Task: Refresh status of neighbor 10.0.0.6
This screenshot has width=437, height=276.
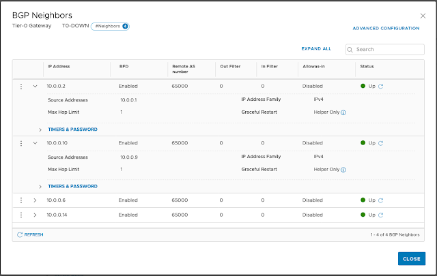Action: pos(380,200)
